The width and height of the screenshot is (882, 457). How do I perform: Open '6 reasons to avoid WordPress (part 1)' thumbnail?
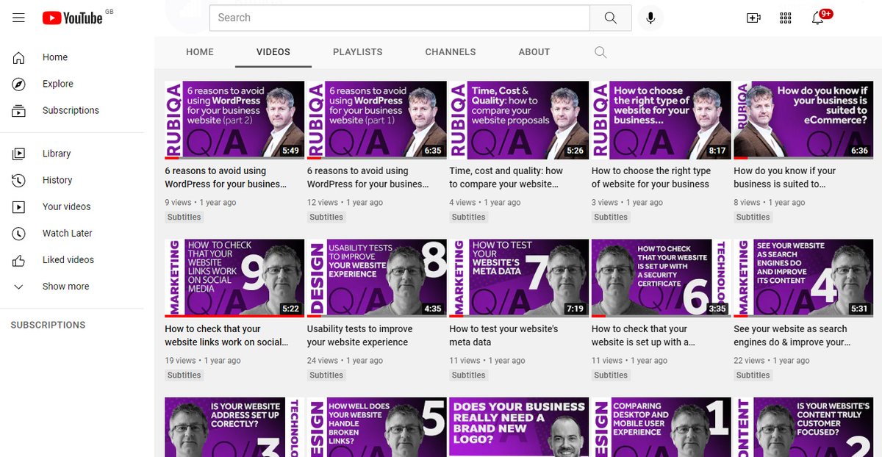click(376, 120)
